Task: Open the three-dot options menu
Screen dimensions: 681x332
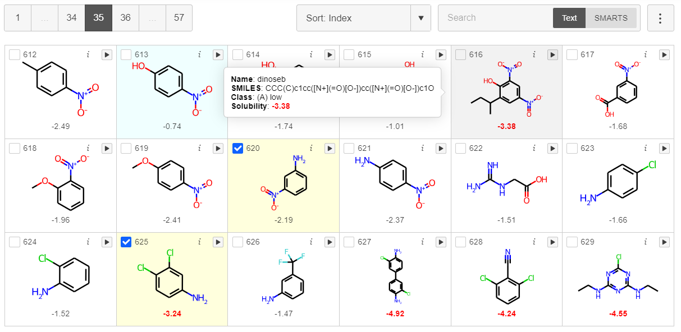Action: (x=660, y=18)
